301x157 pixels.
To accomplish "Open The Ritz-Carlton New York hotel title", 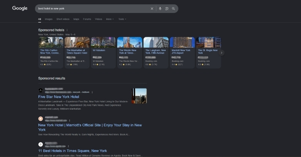I will click(x=50, y=52).
